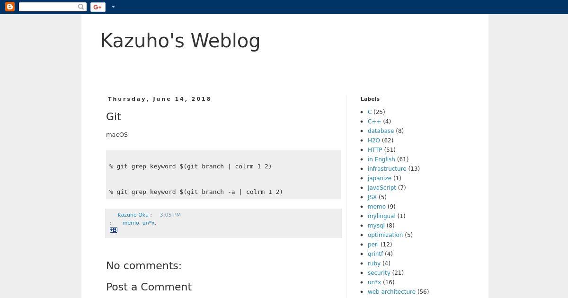Open the mysql label in sidebar
The image size is (568, 298).
coord(376,226)
